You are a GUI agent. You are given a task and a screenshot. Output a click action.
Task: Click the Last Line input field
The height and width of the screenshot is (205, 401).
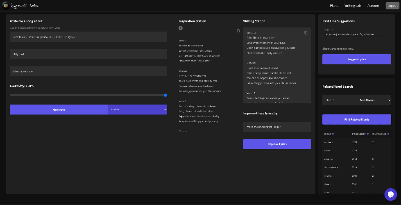356,34
